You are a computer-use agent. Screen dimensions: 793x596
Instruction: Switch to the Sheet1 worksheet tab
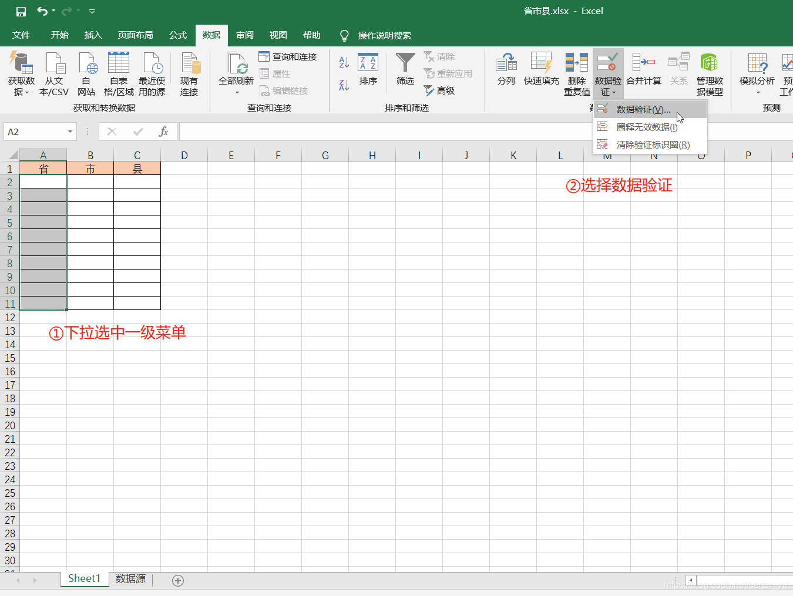[x=85, y=579]
